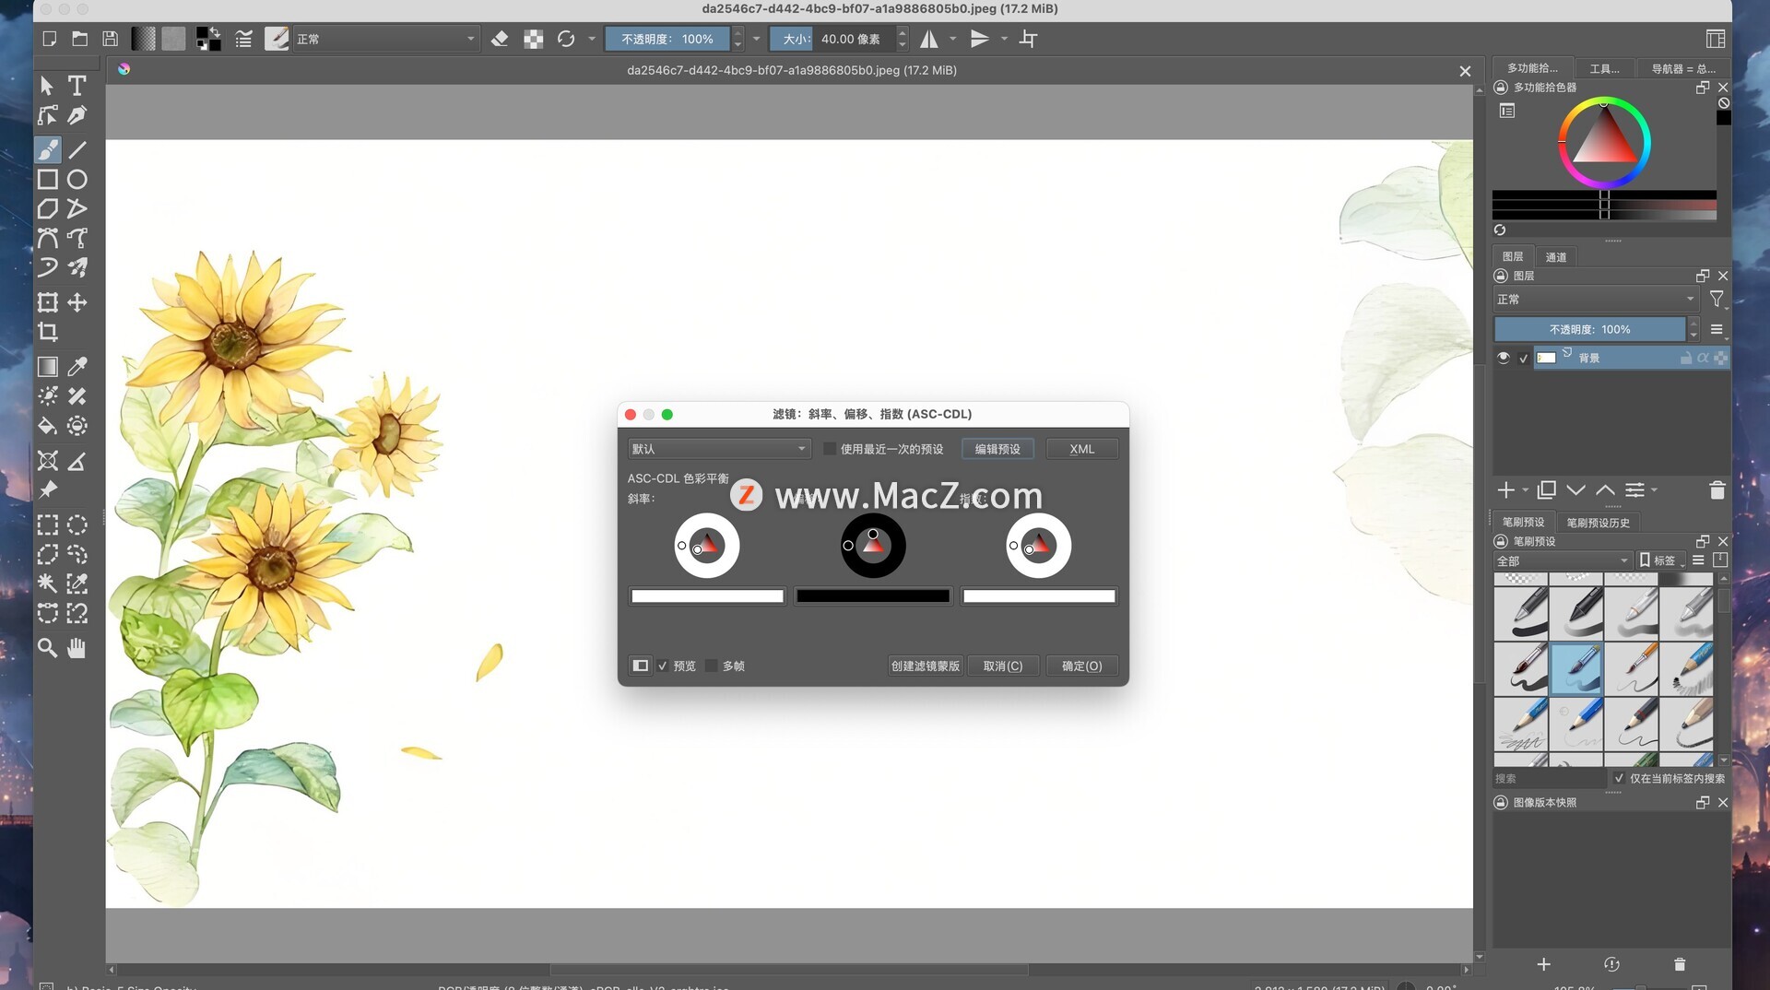Create a new document from toolbar
Image resolution: width=1770 pixels, height=990 pixels.
click(x=50, y=39)
